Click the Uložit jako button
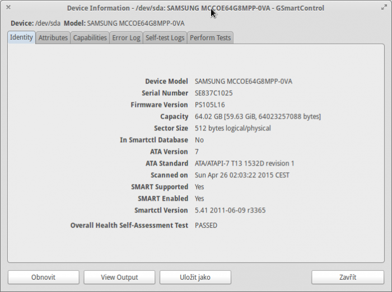 [x=195, y=277]
